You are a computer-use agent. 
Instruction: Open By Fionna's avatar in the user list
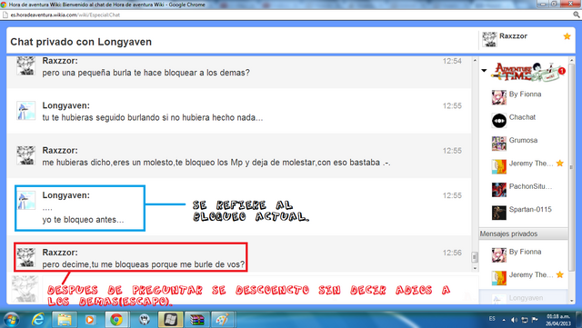[x=499, y=97]
